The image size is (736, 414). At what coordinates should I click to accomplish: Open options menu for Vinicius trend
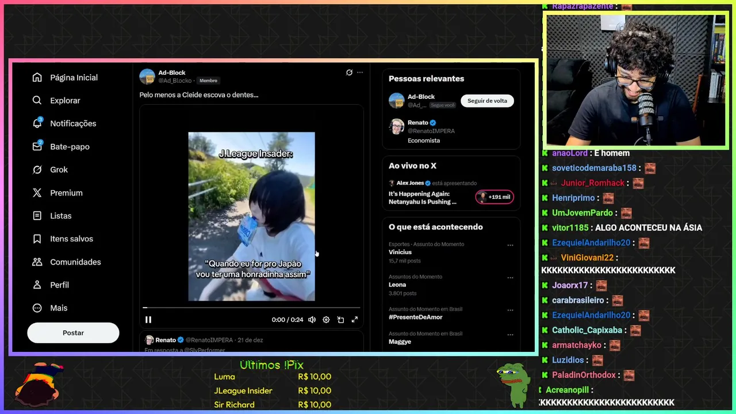click(x=510, y=245)
